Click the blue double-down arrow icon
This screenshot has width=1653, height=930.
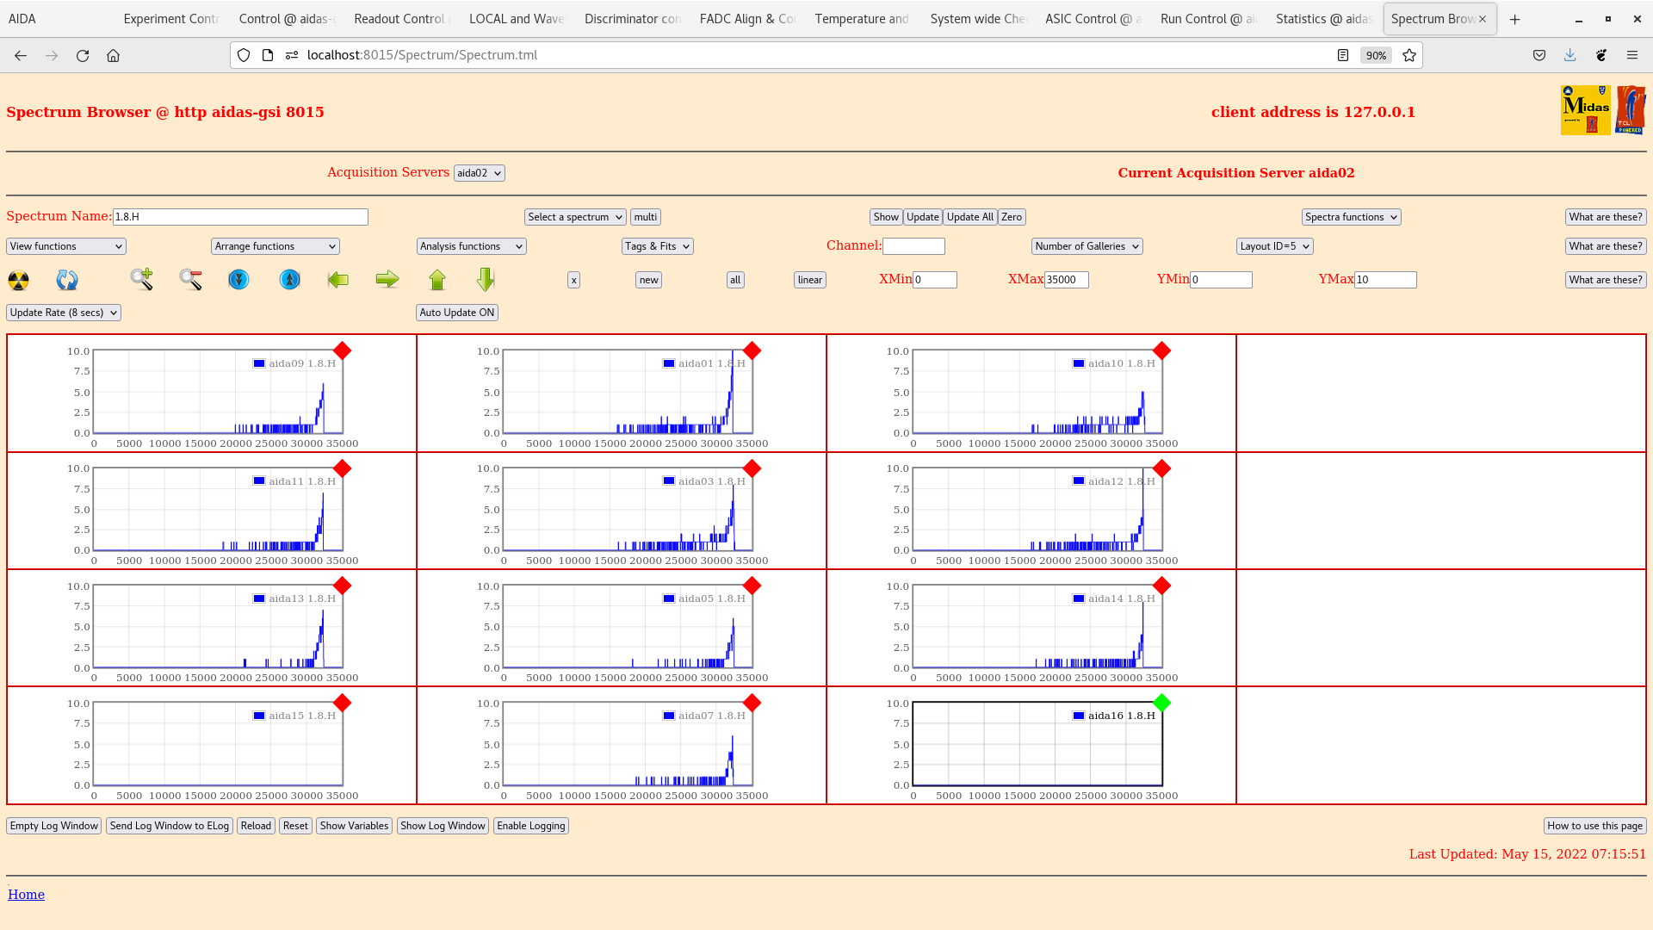pos(238,280)
